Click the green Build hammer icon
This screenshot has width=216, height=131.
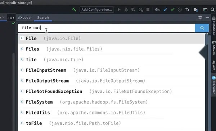[x=74, y=9]
